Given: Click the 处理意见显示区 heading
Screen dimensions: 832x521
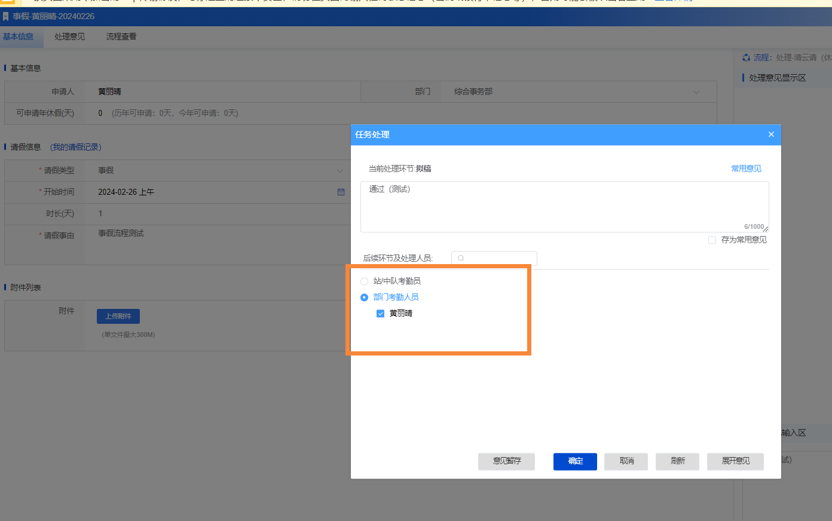Looking at the screenshot, I should click(778, 78).
